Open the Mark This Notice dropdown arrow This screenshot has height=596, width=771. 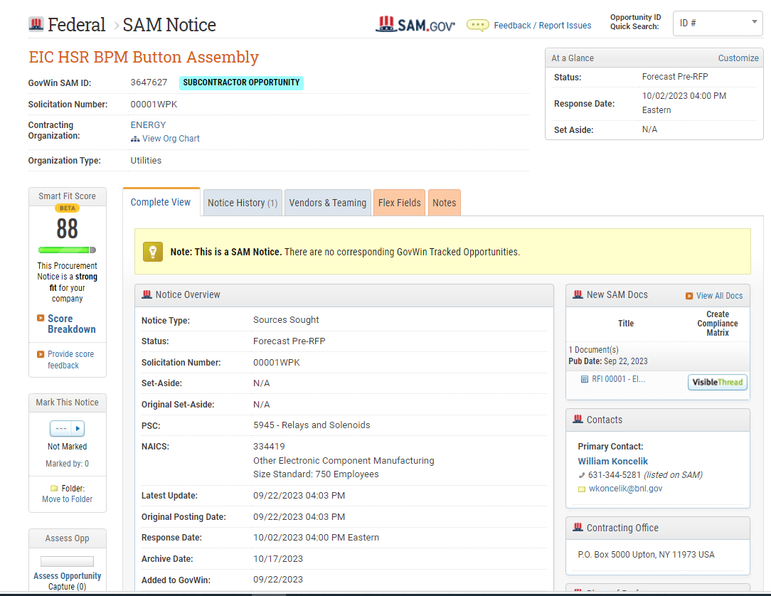tap(78, 429)
